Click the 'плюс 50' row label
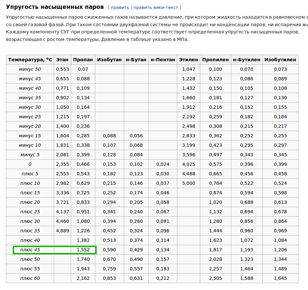The width and height of the screenshot is (308, 290). 30,259
